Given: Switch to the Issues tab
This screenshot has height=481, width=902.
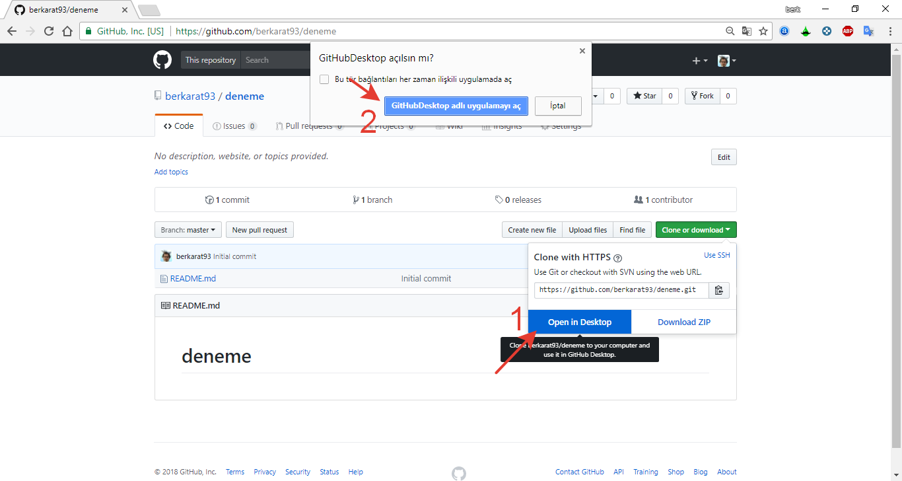Looking at the screenshot, I should 234,126.
